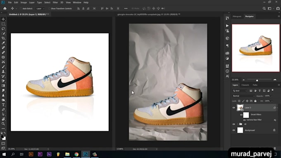Select the Clone Stamp tool
The height and width of the screenshot is (158, 281).
point(3,71)
